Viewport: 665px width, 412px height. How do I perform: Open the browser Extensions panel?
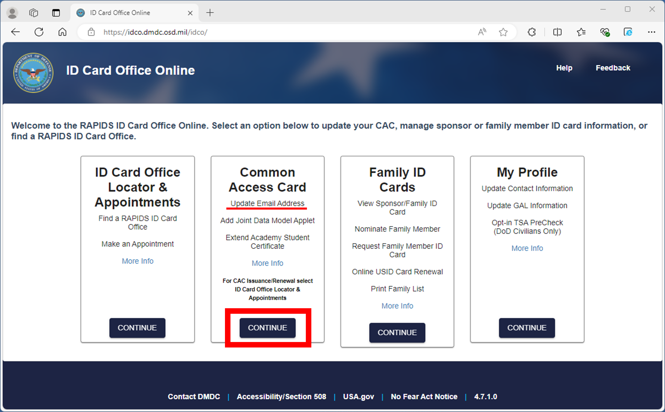(x=531, y=32)
